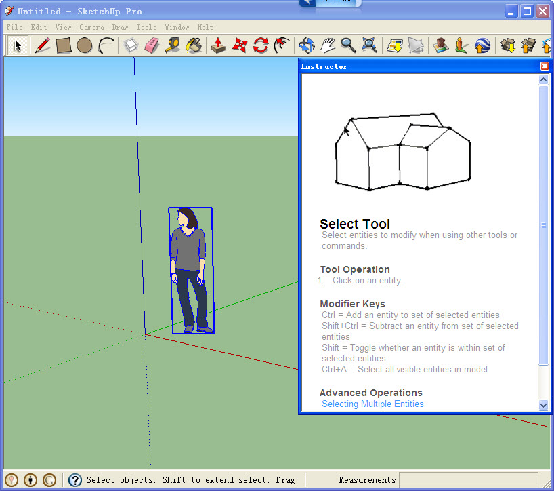Open the Camera menu
Image resolution: width=554 pixels, height=491 pixels.
(x=91, y=28)
